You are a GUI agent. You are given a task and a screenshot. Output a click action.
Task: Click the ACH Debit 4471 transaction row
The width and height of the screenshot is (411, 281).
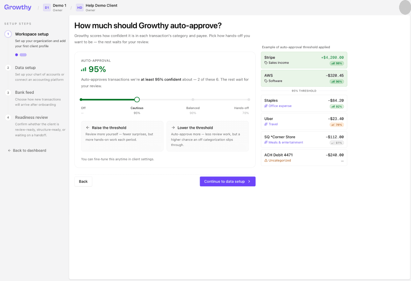[x=304, y=158]
